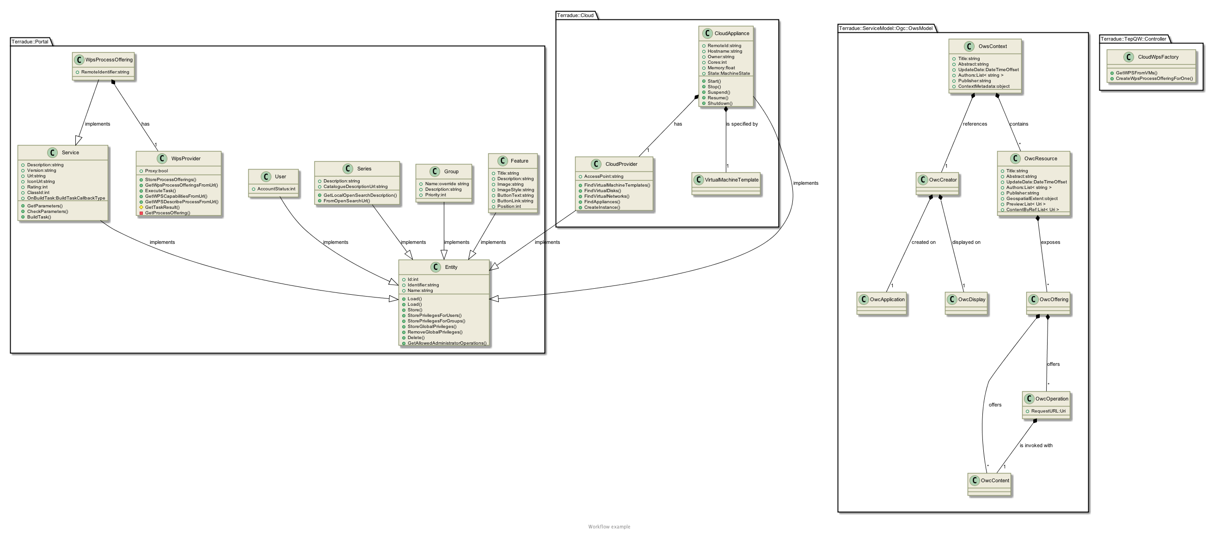Select the Terradue::Portal package tab

(x=30, y=42)
